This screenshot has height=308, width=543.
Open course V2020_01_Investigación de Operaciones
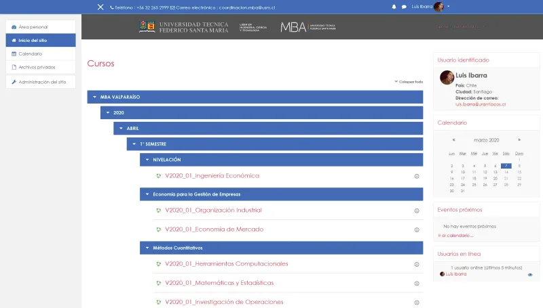pos(224,302)
